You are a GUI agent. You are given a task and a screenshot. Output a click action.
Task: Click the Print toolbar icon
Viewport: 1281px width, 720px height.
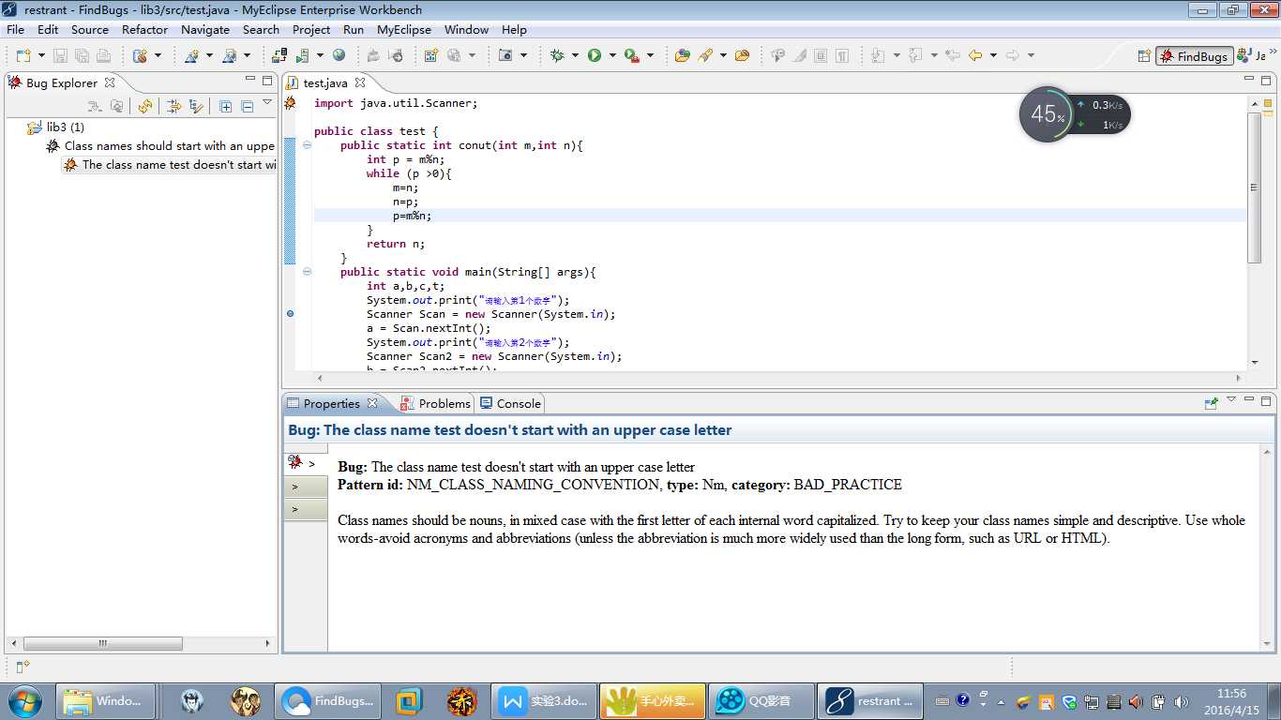(103, 56)
